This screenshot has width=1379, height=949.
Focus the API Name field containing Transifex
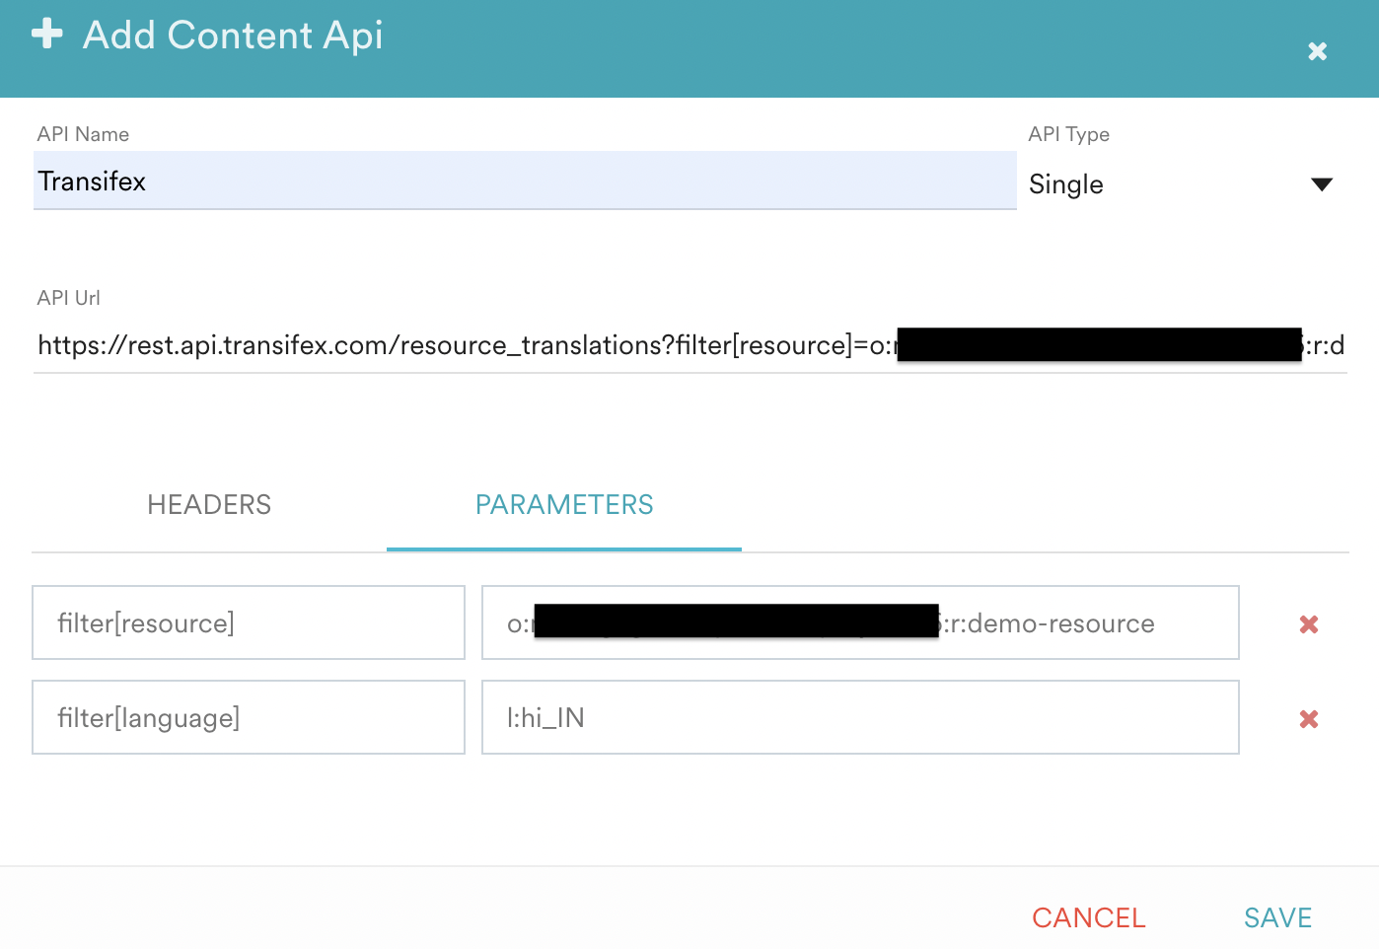click(525, 181)
